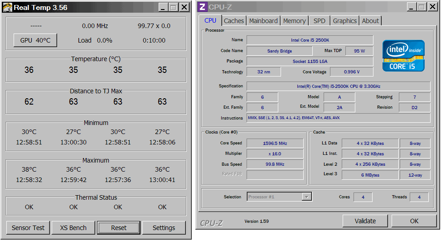Reset the min/max temperature readings
Viewport: 441px width, 240px height.
click(119, 228)
